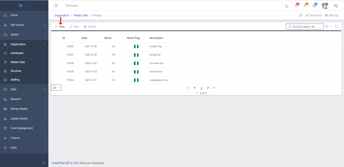Click the refresh icon beside filter
Viewport: 344px width, 167px height.
click(x=337, y=27)
